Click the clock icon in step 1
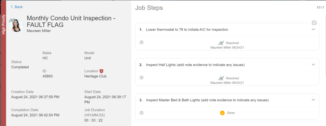The height and width of the screenshot is (126, 326). [x=141, y=42]
